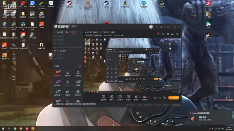The width and height of the screenshot is (234, 131).
Task: Select the 全屏1 source row
Action: point(68,51)
